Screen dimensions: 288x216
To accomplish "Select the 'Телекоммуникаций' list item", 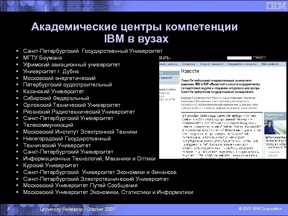I will (x=48, y=125).
